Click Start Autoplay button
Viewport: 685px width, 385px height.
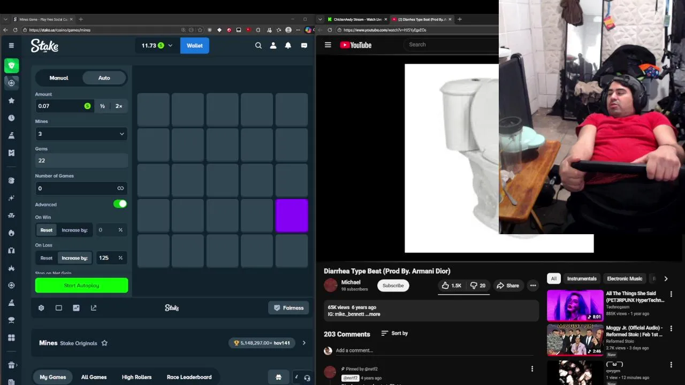[81, 286]
